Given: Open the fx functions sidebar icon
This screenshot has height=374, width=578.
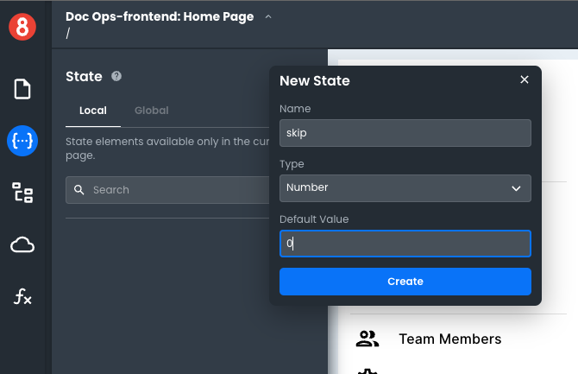Looking at the screenshot, I should coord(22,297).
